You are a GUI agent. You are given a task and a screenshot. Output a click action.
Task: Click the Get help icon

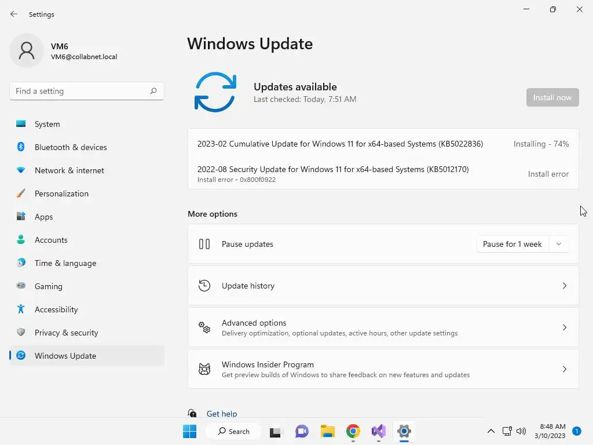pos(192,413)
